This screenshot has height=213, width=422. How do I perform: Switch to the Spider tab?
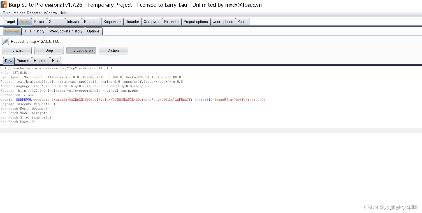tap(39, 22)
